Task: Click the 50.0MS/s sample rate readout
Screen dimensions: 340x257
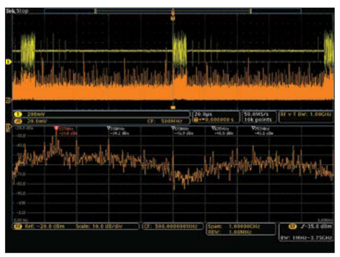Action: [x=256, y=114]
